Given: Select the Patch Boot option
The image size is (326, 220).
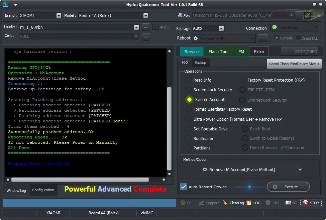Looking at the screenshot, I should [x=245, y=129].
